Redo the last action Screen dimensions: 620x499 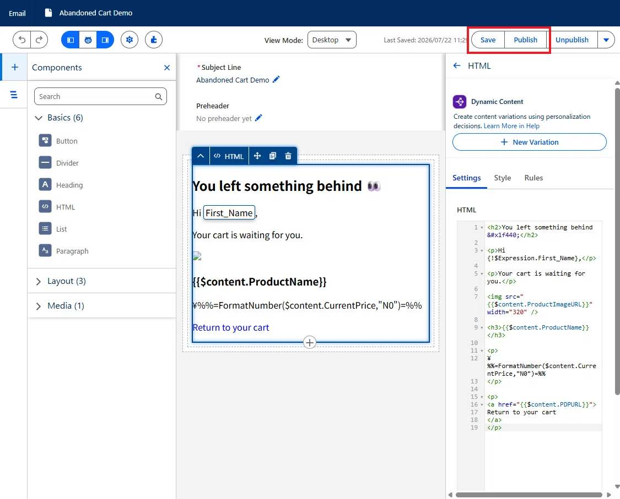(39, 40)
